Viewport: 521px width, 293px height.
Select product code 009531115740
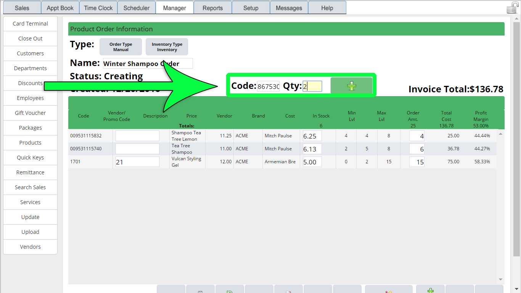tap(86, 149)
